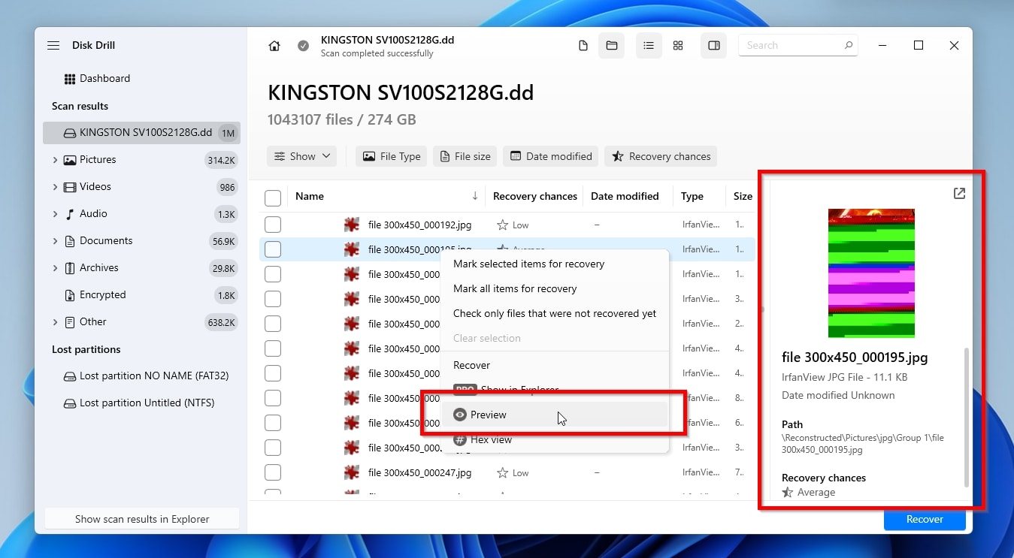The image size is (1014, 558).
Task: Click the scan completed checkmark icon
Action: click(303, 46)
